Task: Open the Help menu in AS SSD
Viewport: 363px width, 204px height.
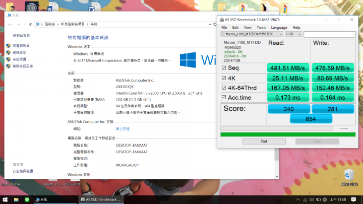Action: tap(296, 28)
